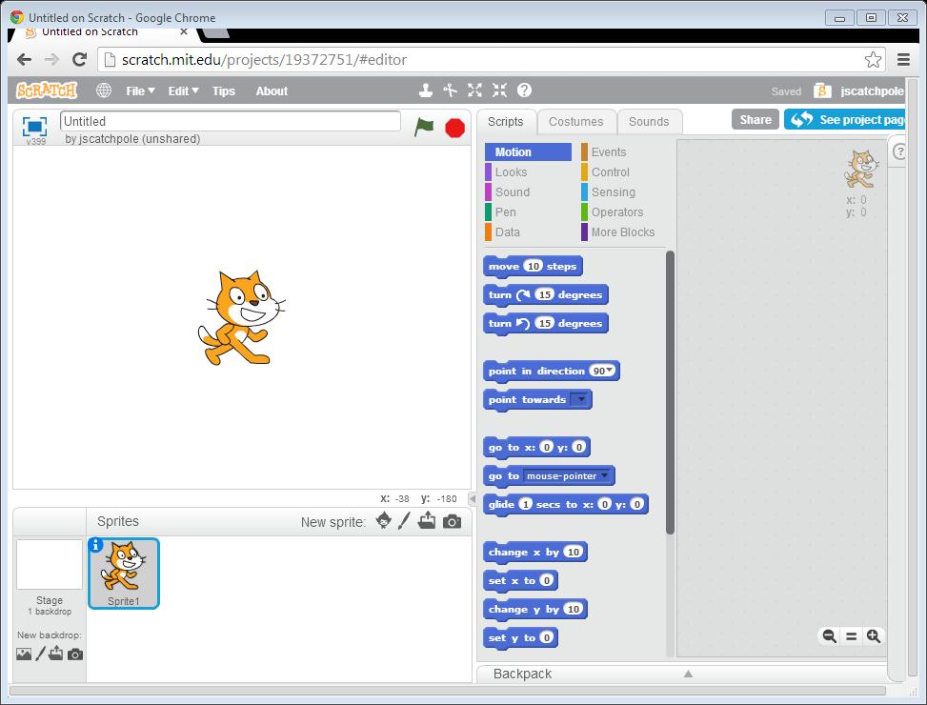Open the Chrome hamburger menu
The height and width of the screenshot is (705, 927).
tap(903, 59)
